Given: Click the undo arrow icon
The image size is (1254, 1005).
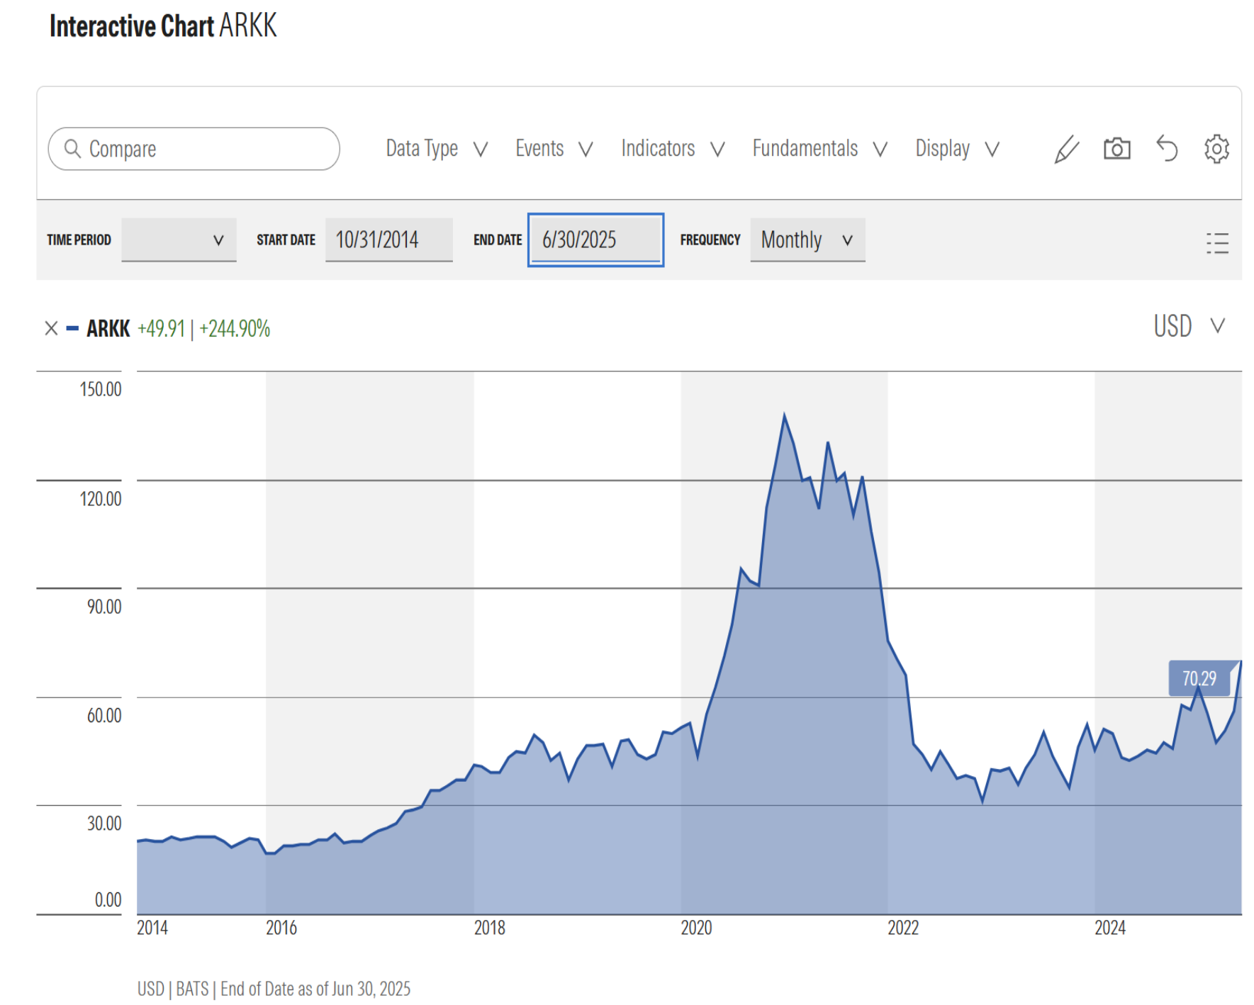Looking at the screenshot, I should pos(1167,149).
